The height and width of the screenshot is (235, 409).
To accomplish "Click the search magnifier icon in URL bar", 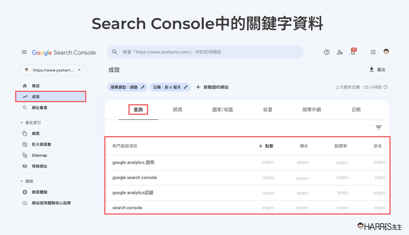I will 115,52.
